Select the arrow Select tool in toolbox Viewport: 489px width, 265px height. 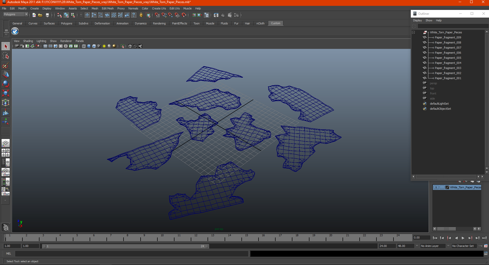tap(6, 46)
